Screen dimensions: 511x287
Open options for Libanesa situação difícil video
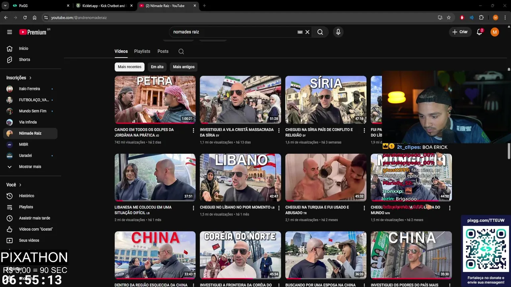pyautogui.click(x=193, y=208)
